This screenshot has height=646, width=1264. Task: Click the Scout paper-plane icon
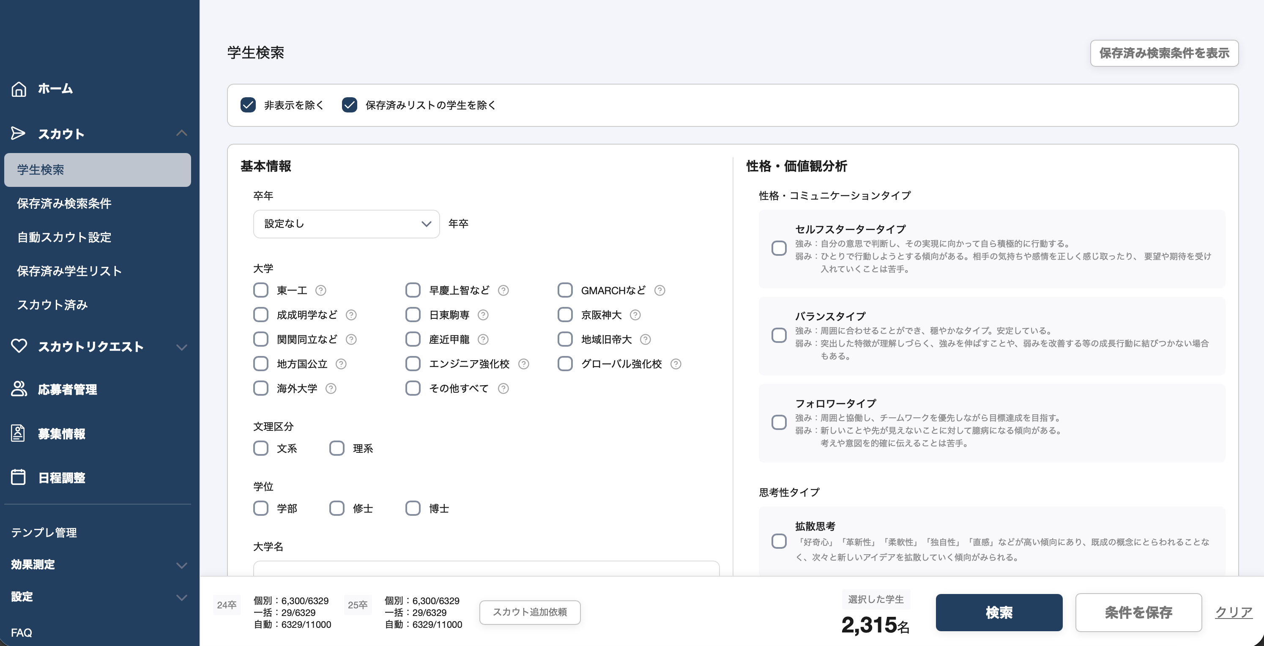point(18,134)
